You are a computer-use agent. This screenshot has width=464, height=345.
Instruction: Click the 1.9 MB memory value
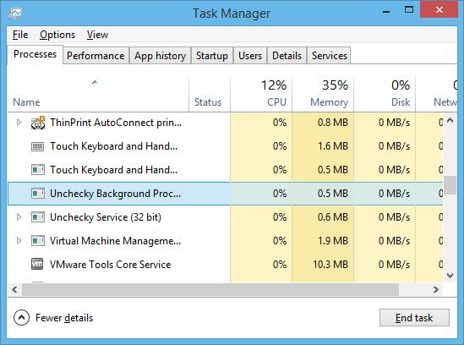pyautogui.click(x=333, y=241)
